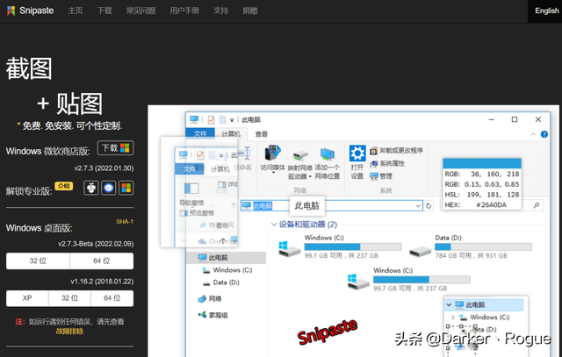Select pasted Windows (C:) drive with 99.7 GB
This screenshot has height=357, width=562.
coord(408,279)
